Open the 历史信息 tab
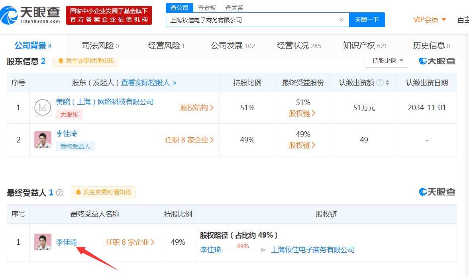 [x=431, y=46]
